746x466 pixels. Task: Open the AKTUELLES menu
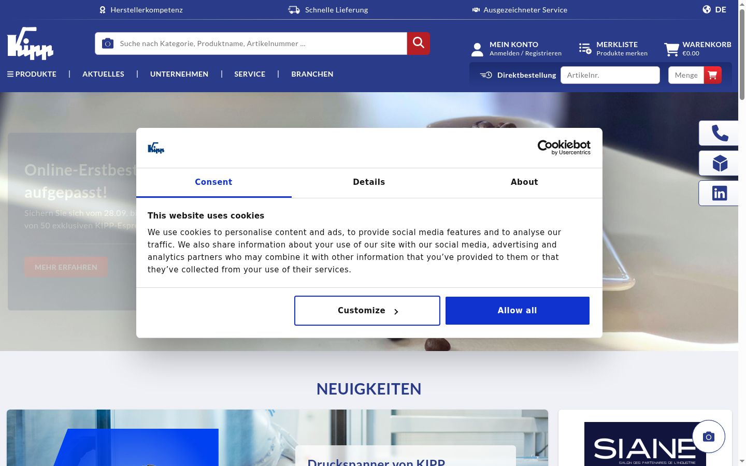tap(103, 74)
